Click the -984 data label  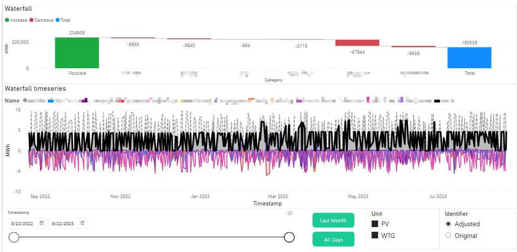(x=245, y=46)
